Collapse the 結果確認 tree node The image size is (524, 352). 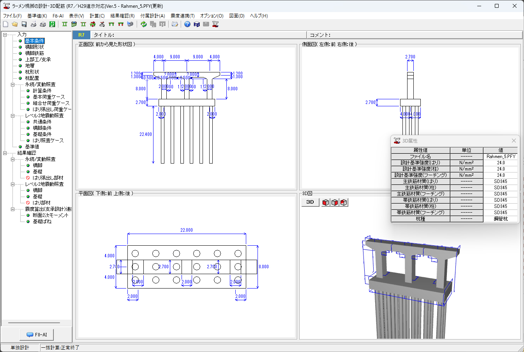(x=5, y=153)
